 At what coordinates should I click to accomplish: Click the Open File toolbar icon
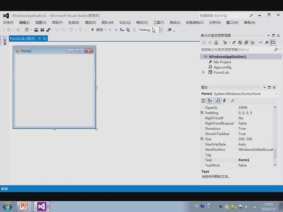36,30
